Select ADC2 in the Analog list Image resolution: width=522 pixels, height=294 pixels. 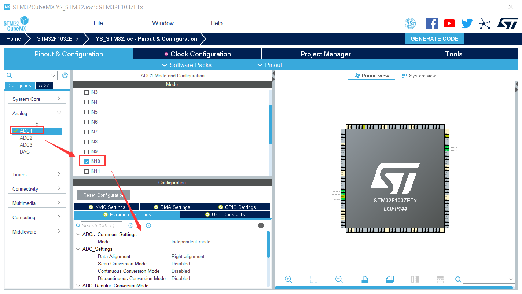click(x=26, y=138)
